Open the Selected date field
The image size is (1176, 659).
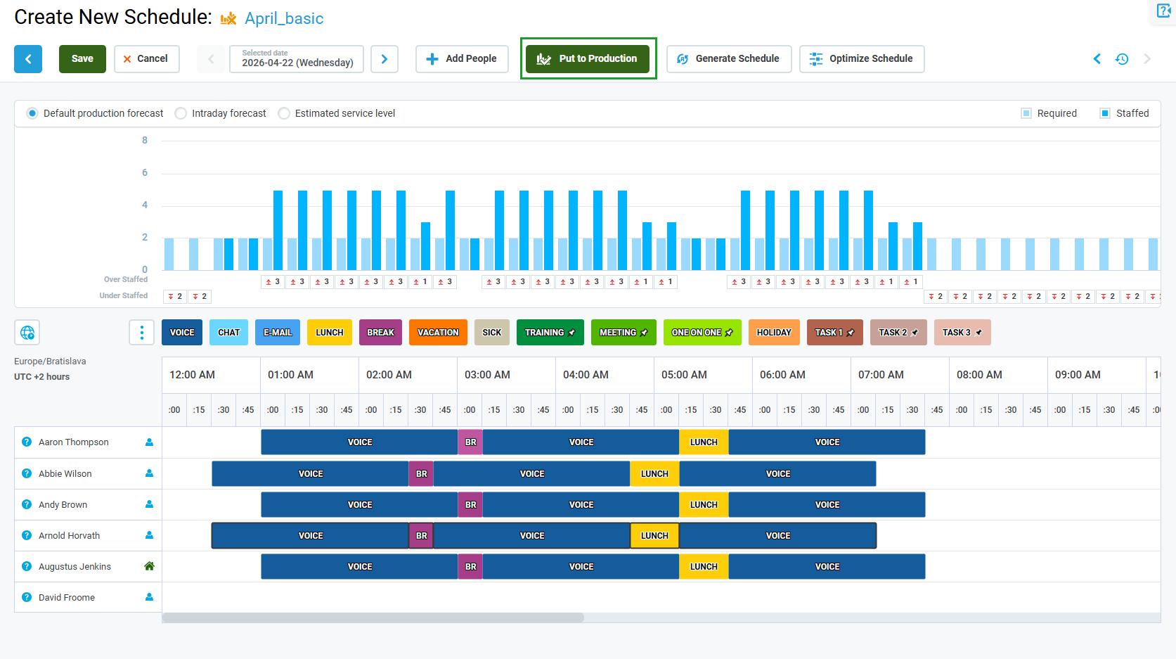click(297, 59)
